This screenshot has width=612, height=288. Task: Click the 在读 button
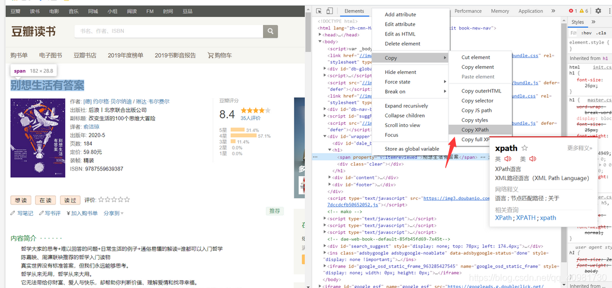[x=46, y=200]
